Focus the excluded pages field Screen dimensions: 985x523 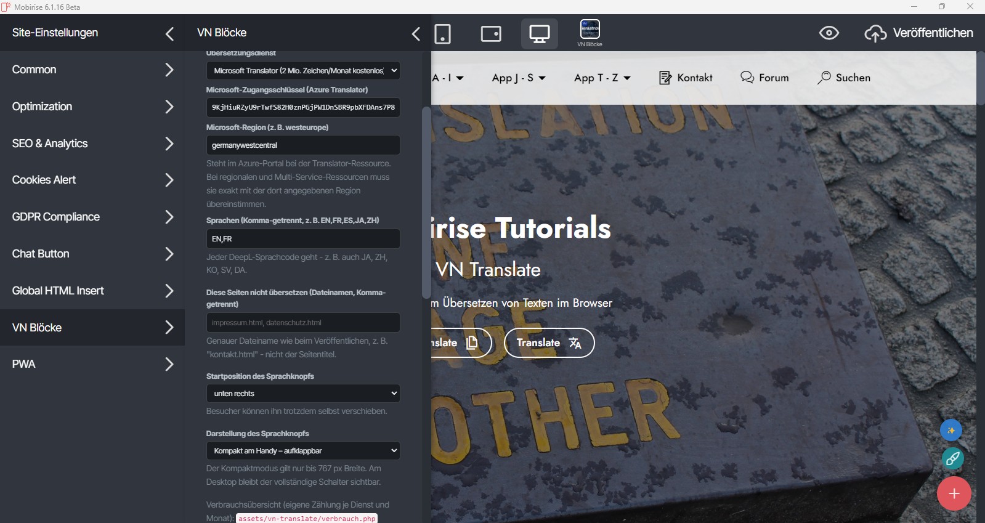click(x=303, y=323)
